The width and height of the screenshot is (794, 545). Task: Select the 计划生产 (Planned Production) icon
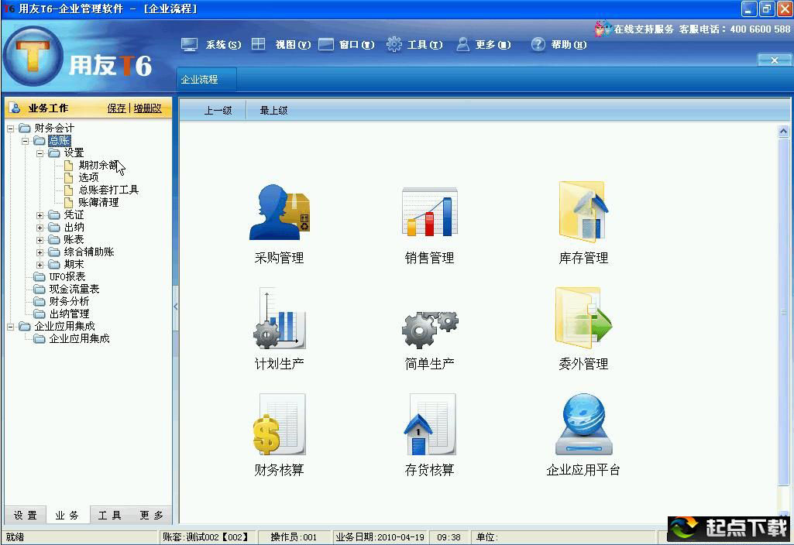[278, 317]
